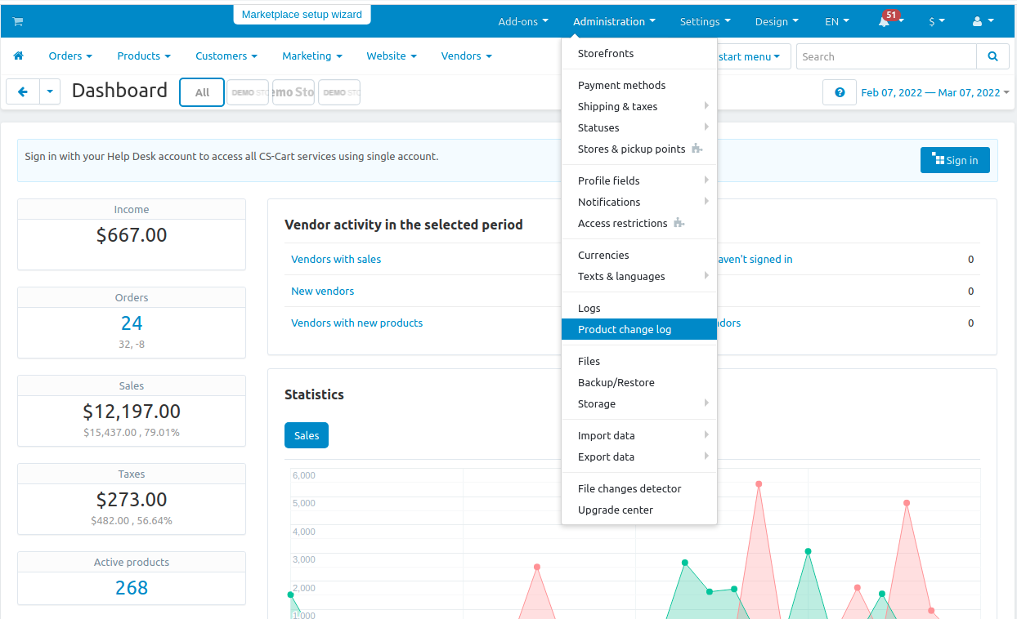Click the $12,197.00 sales value
This screenshot has height=619, width=1017.
point(132,412)
